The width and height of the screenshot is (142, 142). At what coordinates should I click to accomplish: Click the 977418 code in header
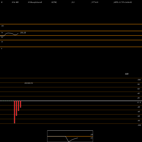coord(95,2)
